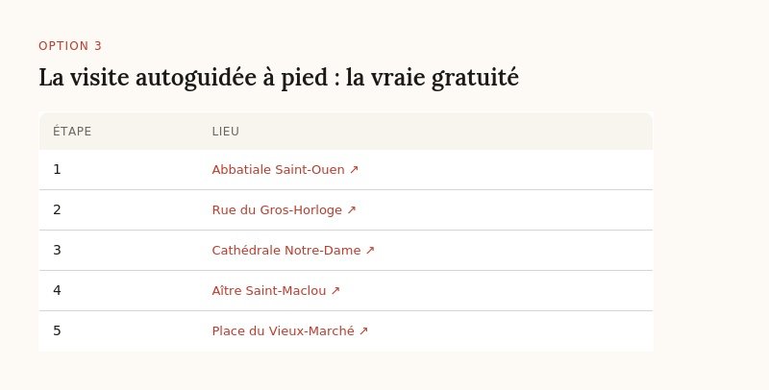
Task: Click the heading about visite autoguidée à pied
Action: coord(279,78)
